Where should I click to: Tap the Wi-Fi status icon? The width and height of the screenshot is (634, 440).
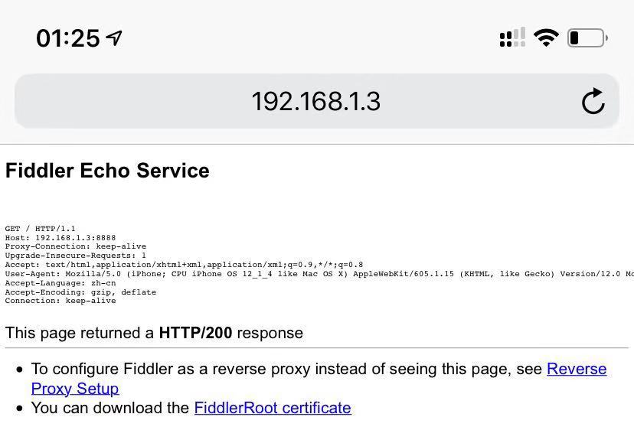pyautogui.click(x=546, y=37)
